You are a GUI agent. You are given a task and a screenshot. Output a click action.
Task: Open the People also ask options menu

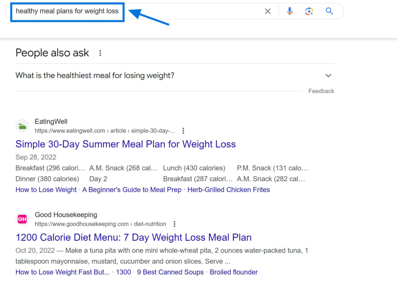[100, 53]
